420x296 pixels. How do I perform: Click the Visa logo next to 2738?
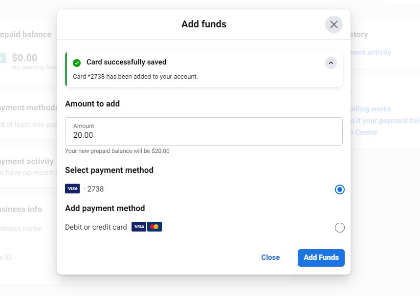[72, 189]
